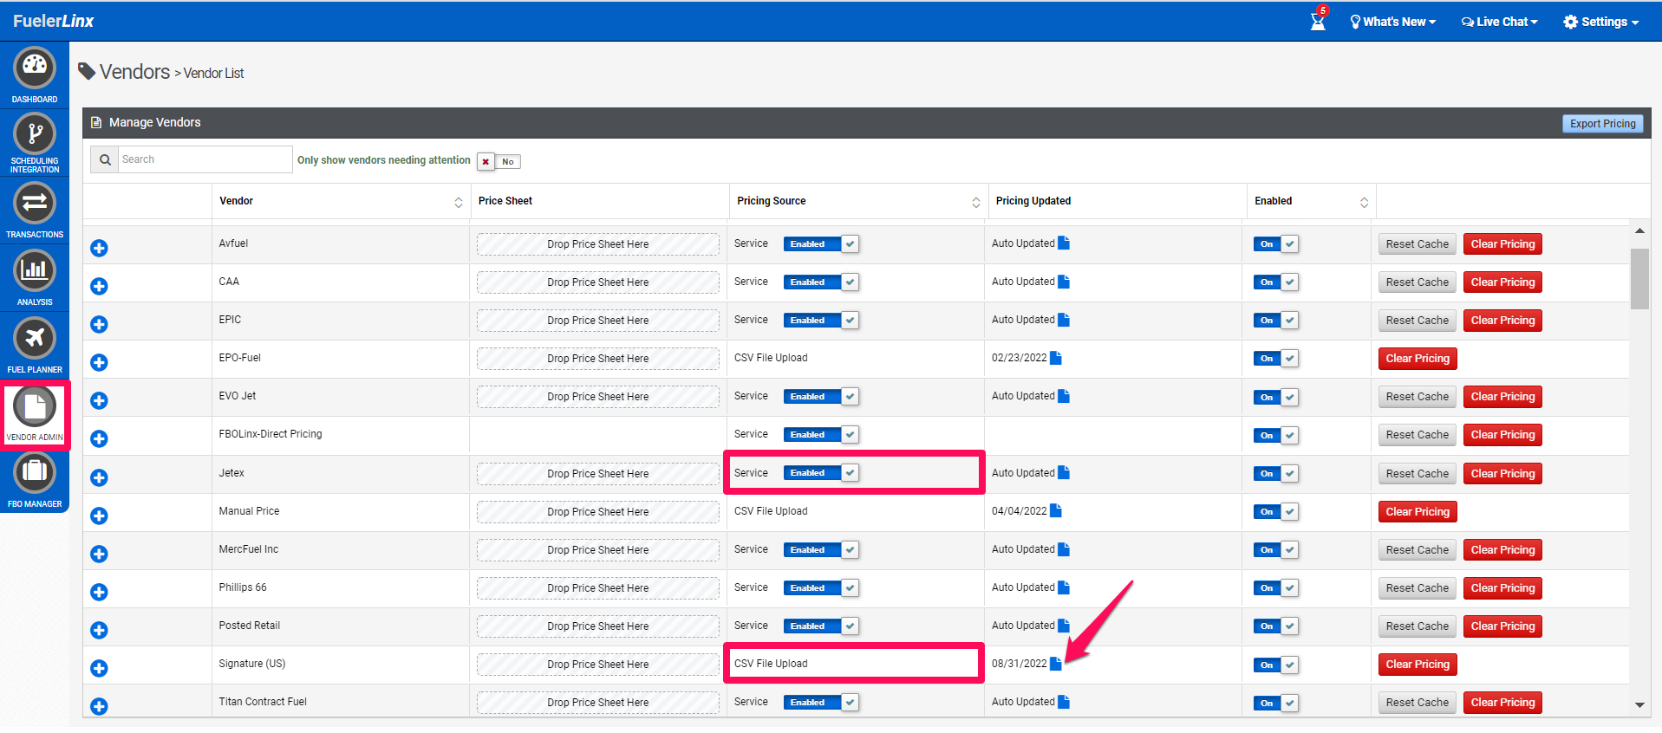Clear Pricing for the EPO-Fuel vendor

click(x=1418, y=359)
